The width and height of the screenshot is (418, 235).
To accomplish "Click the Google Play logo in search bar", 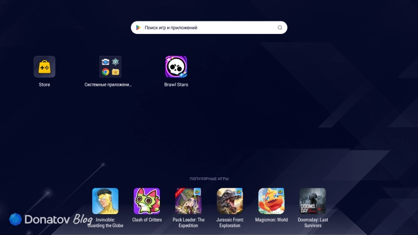I will (x=138, y=28).
